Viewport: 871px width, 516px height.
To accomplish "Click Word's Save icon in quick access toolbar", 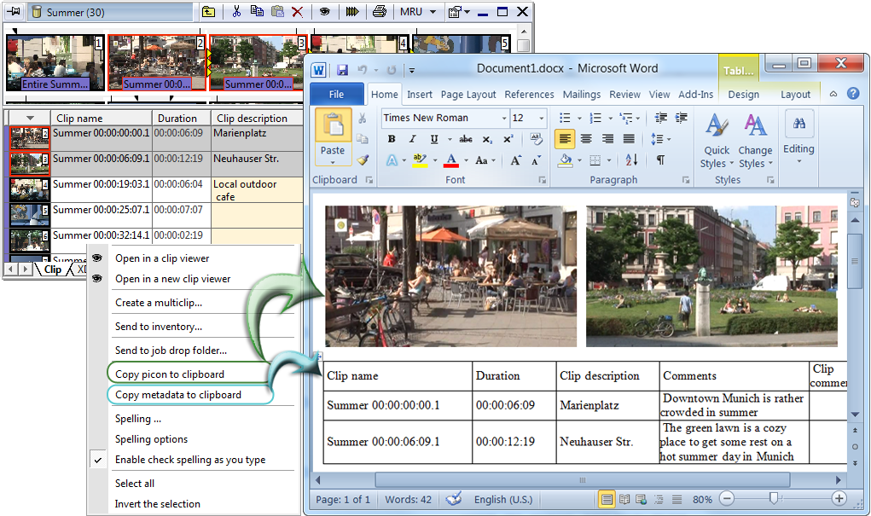I will coord(342,69).
